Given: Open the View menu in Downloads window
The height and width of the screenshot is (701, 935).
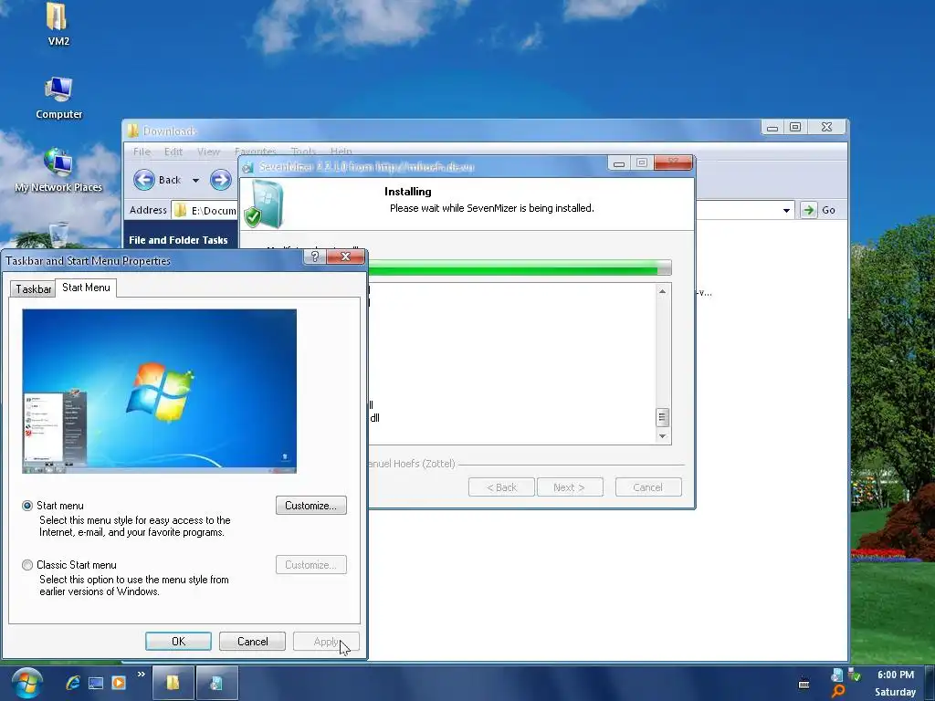Looking at the screenshot, I should (x=208, y=152).
